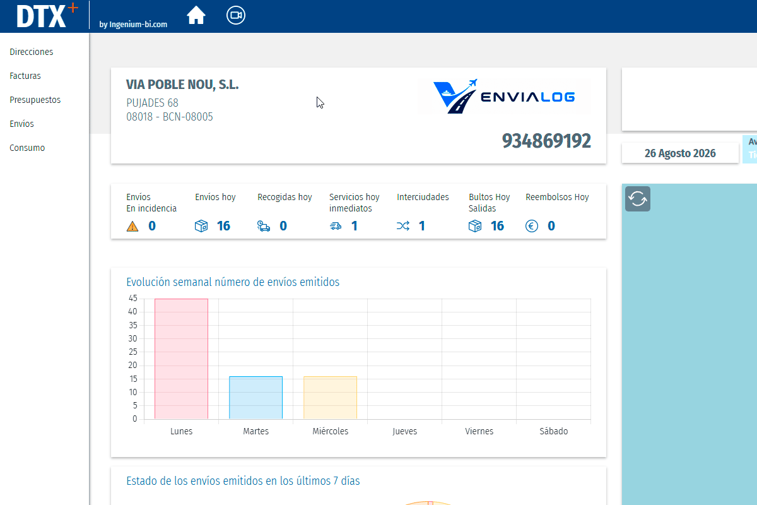This screenshot has width=757, height=505.
Task: Click the blue Martes bar in chart
Action: (x=255, y=398)
